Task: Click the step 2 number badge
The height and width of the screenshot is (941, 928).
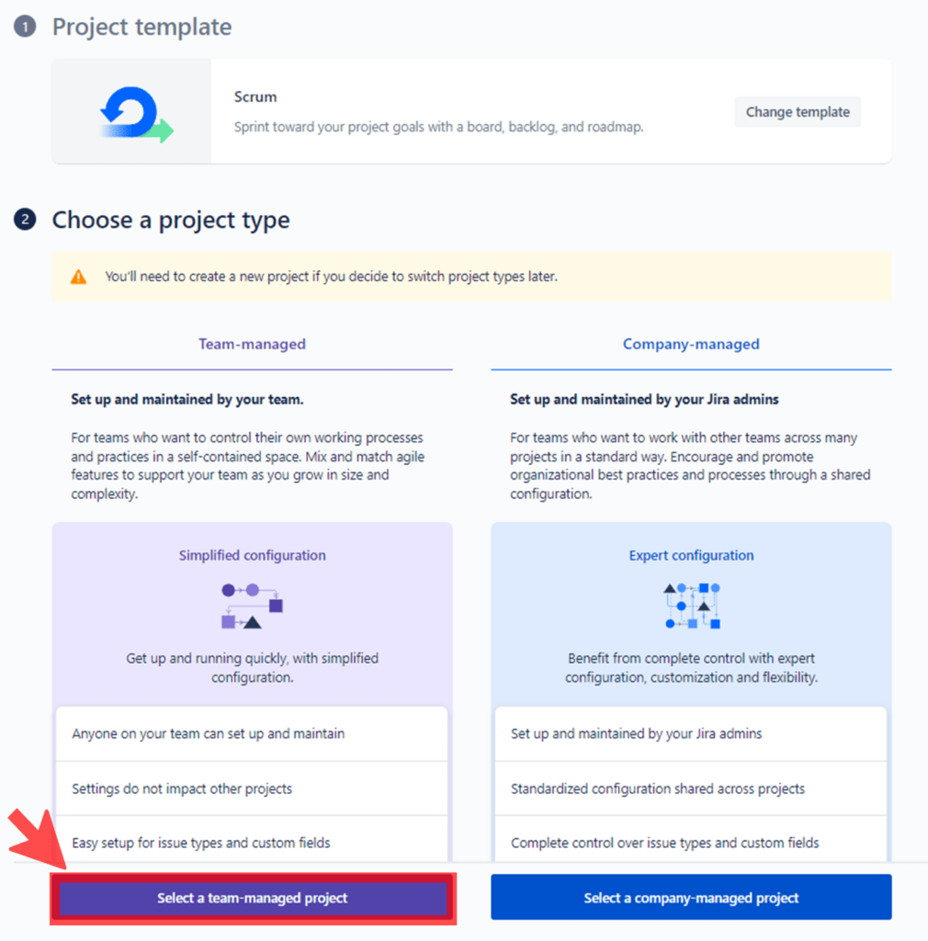Action: coord(26,220)
